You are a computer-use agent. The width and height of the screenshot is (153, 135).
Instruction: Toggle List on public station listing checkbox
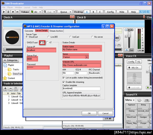(63, 78)
